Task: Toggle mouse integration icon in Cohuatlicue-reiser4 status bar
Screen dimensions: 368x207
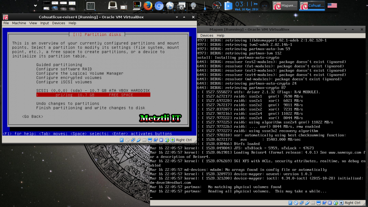Action: tap(167, 140)
